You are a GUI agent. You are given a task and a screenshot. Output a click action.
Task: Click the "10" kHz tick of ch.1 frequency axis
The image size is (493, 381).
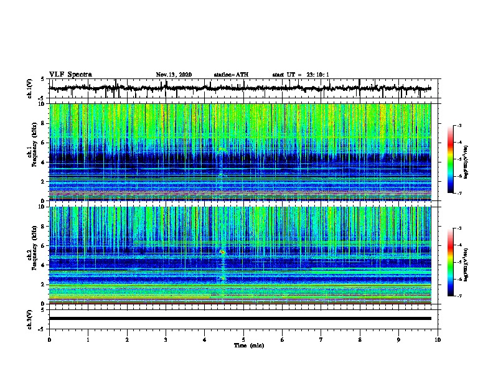(x=42, y=104)
